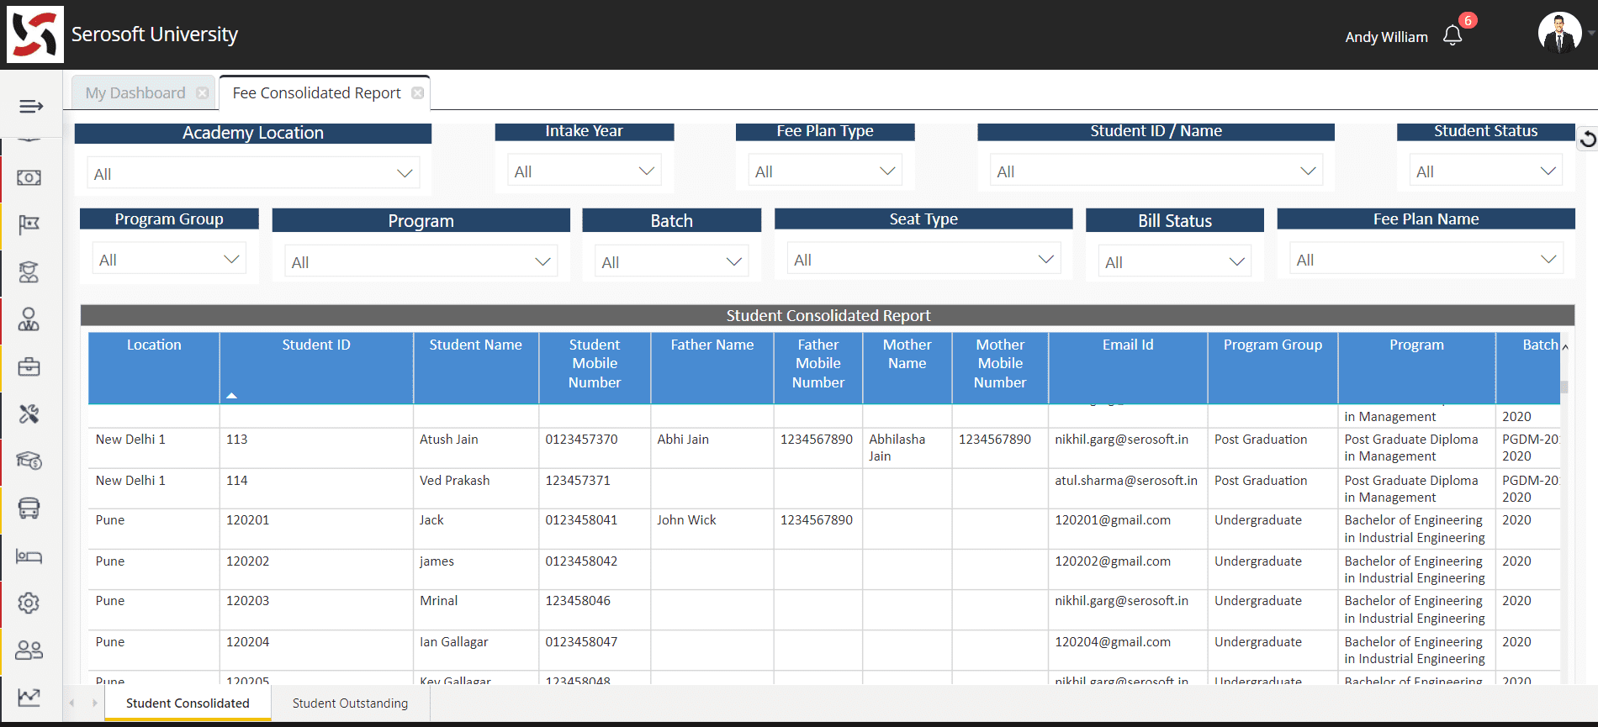Screen dimensions: 1598x727
Task: Expand the Student ID / Name dropdown
Action: 1156,171
